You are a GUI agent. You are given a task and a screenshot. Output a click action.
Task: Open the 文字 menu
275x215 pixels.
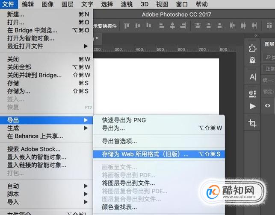pyautogui.click(x=87, y=4)
